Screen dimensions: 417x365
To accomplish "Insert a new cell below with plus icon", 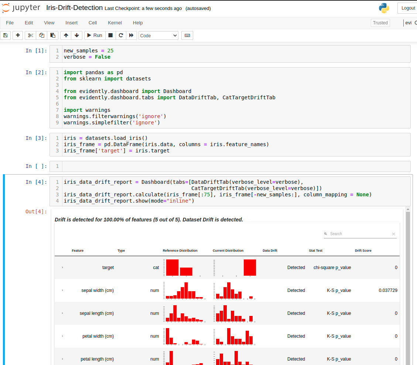I will [x=17, y=35].
